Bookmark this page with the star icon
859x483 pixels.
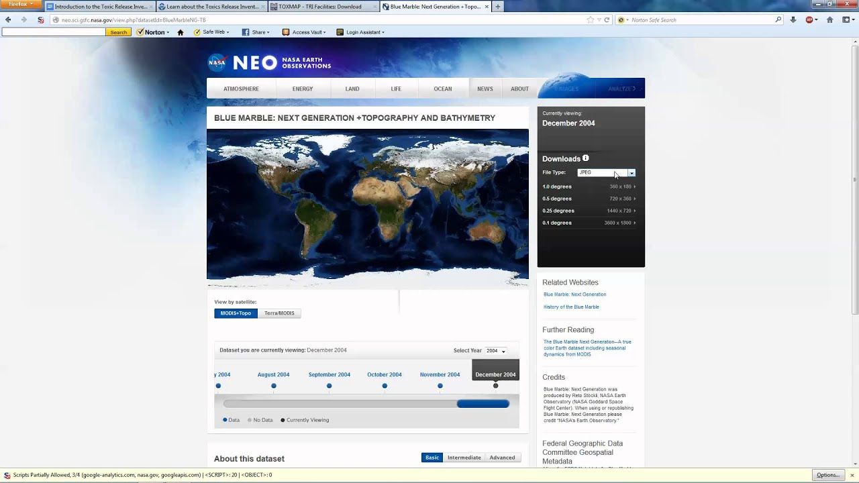click(x=591, y=20)
